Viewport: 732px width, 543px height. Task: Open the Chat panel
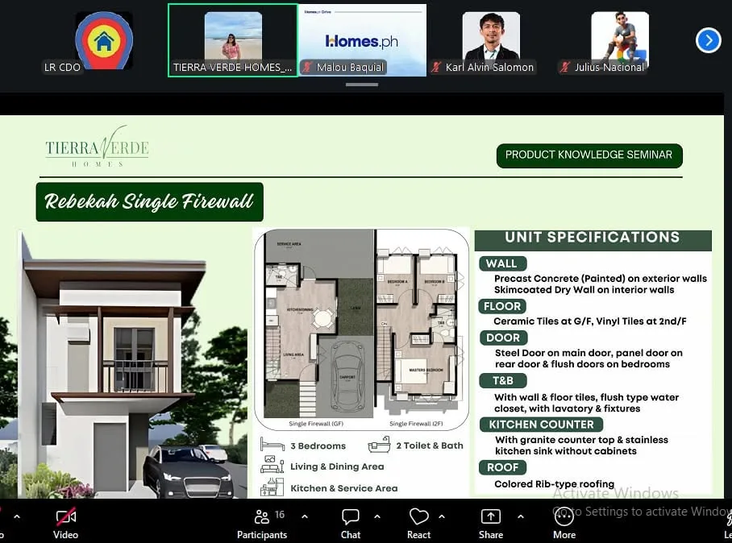click(351, 524)
